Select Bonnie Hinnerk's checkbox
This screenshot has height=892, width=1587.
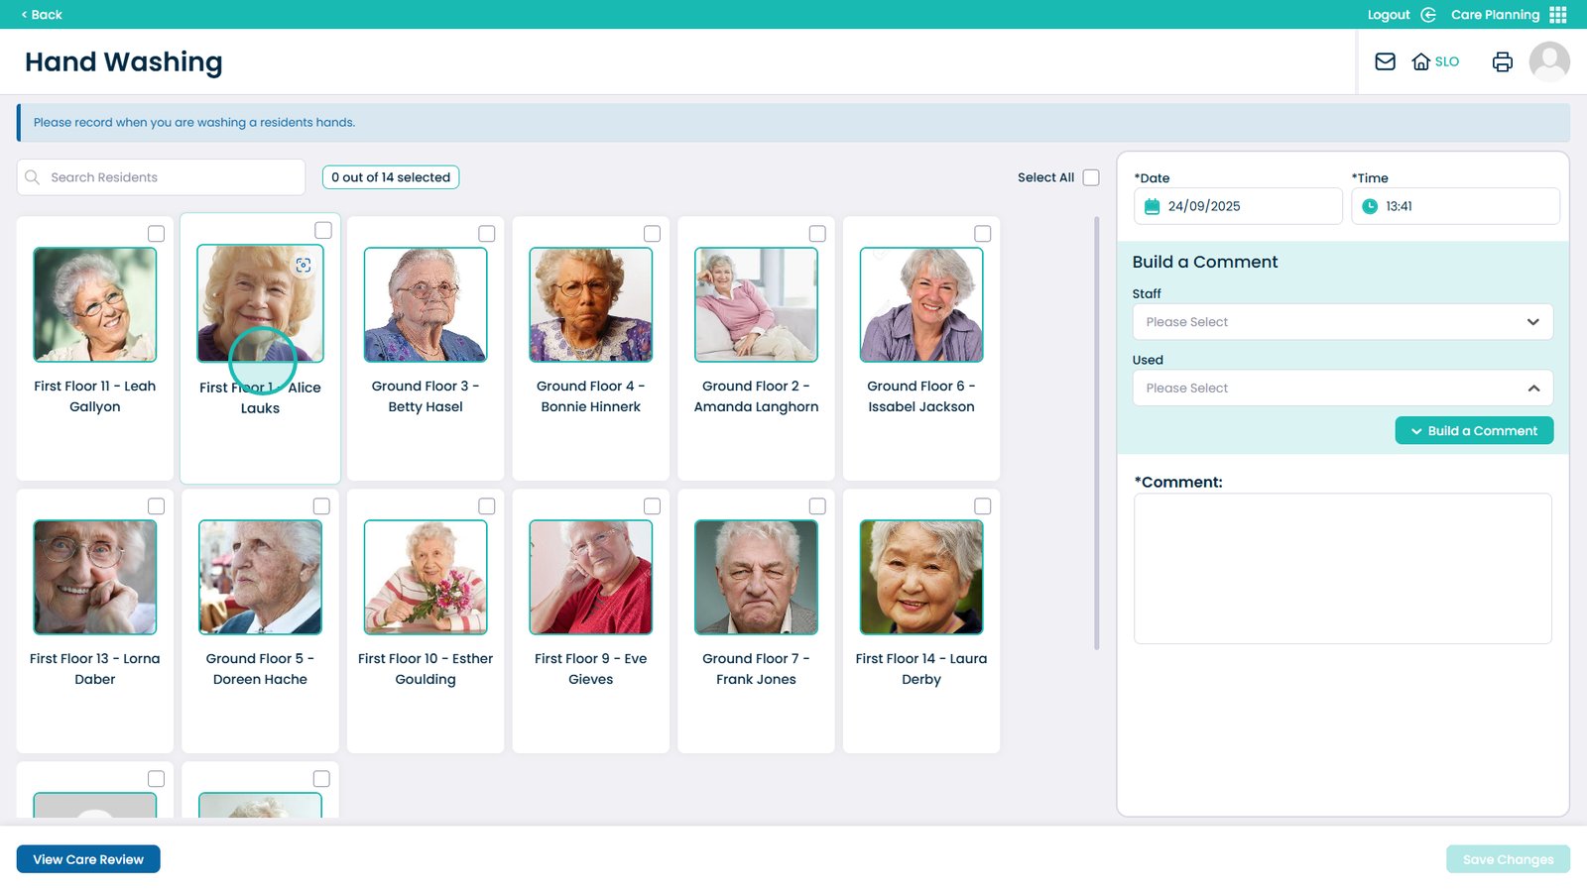pos(652,234)
